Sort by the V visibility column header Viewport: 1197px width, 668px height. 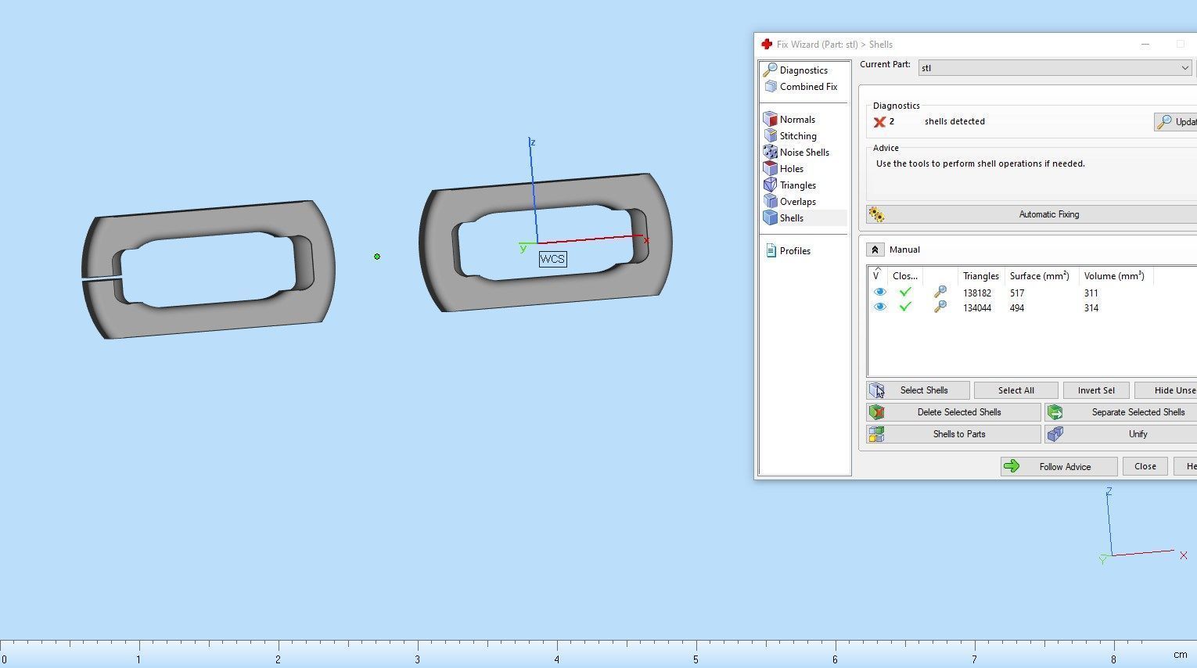tap(877, 276)
